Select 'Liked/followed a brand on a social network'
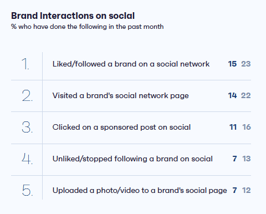The height and width of the screenshot is (214, 266). [x=131, y=64]
